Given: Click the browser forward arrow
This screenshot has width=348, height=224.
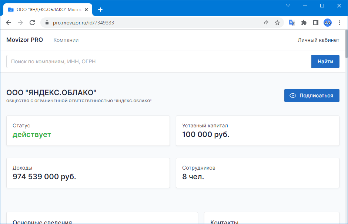Looking at the screenshot, I should (x=20, y=23).
